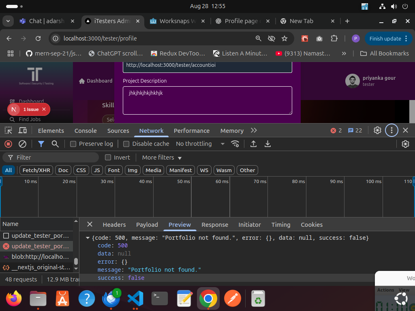Click the inspect element picker icon
The image size is (415, 311).
pos(8,130)
